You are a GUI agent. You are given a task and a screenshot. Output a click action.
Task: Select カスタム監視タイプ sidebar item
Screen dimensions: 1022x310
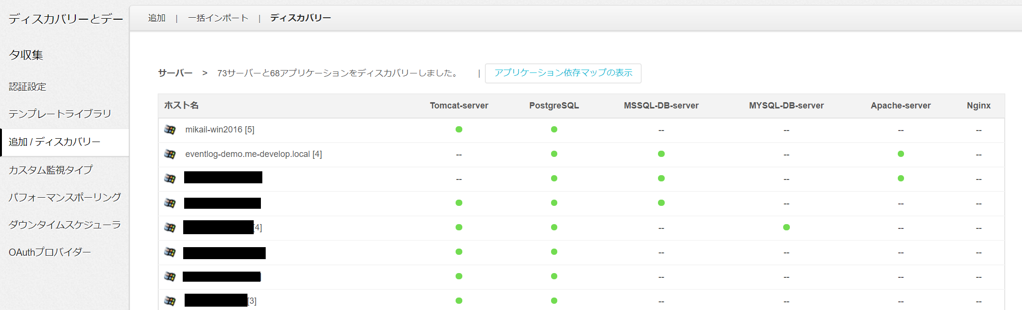click(51, 170)
